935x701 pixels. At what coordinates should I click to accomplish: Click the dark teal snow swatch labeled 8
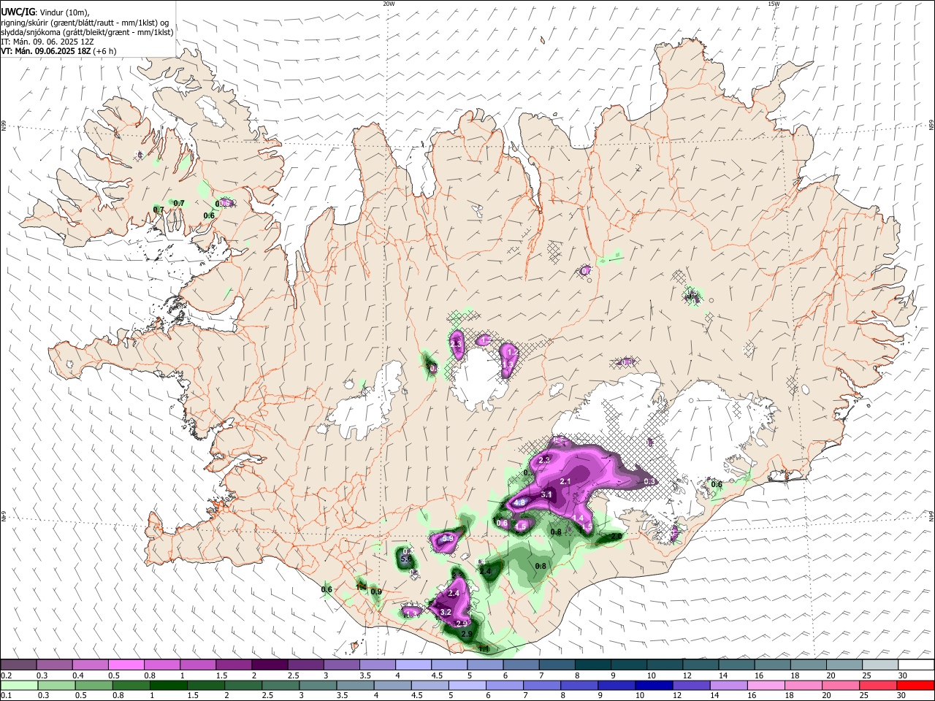click(592, 664)
